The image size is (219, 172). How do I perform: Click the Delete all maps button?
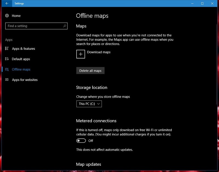[90, 71]
